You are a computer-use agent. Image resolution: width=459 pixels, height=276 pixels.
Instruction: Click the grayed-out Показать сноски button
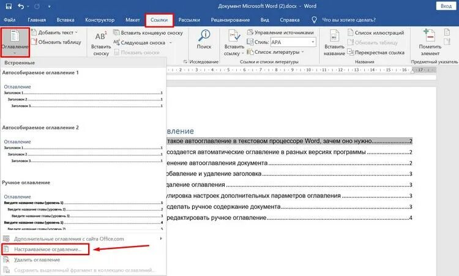[136, 53]
